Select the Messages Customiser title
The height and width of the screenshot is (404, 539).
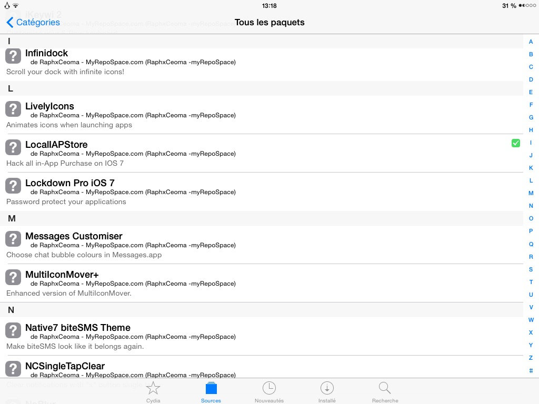tap(74, 236)
